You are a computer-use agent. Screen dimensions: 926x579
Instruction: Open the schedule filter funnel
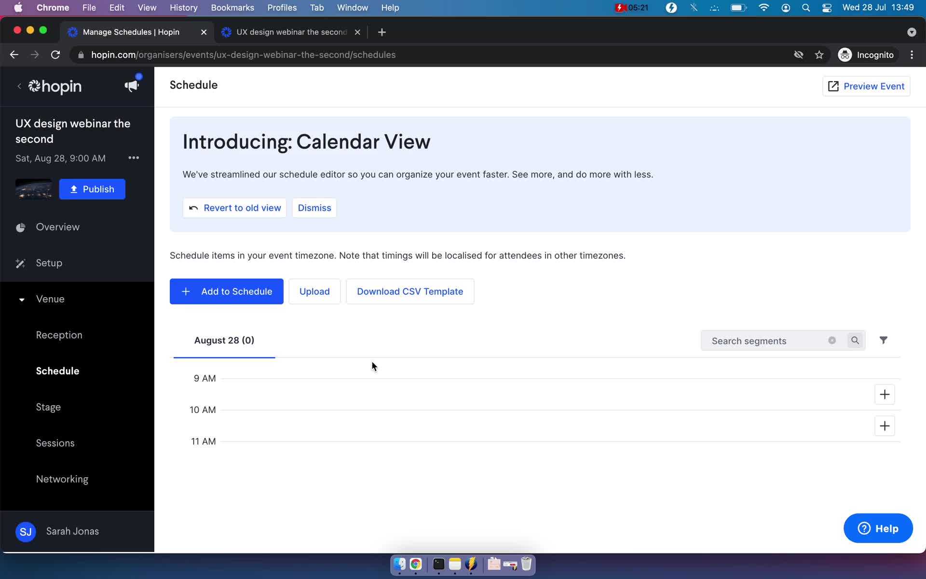click(x=884, y=341)
